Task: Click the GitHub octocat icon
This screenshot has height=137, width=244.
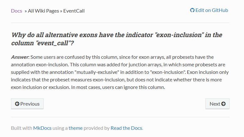Action: point(192,10)
